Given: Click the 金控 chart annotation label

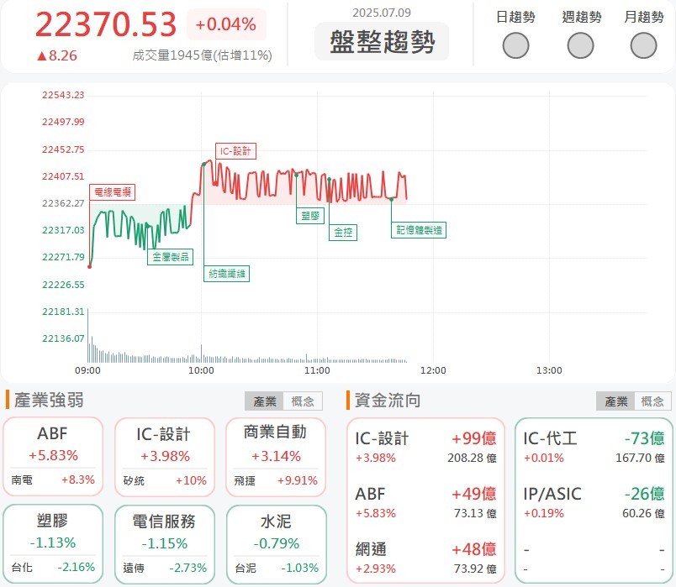Looking at the screenshot, I should point(343,233).
